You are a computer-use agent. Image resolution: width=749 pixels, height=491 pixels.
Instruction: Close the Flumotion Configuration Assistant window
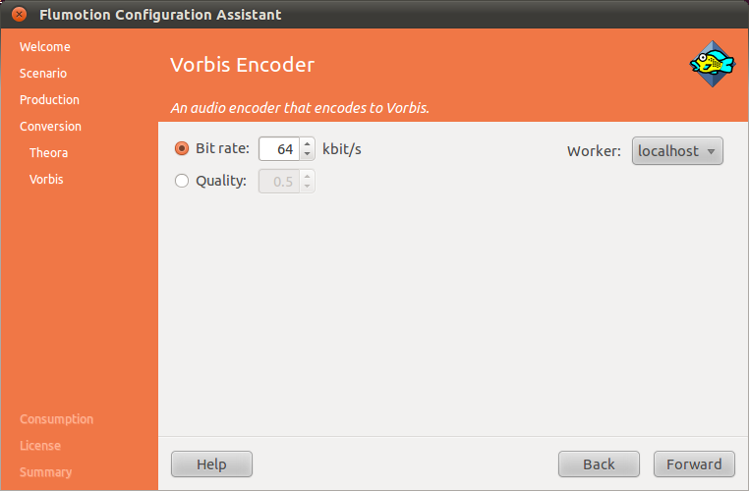(x=19, y=15)
